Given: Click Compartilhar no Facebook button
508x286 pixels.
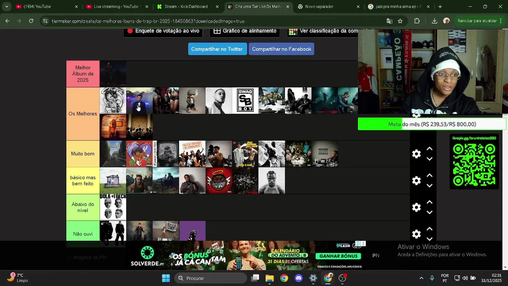Looking at the screenshot, I should [281, 49].
